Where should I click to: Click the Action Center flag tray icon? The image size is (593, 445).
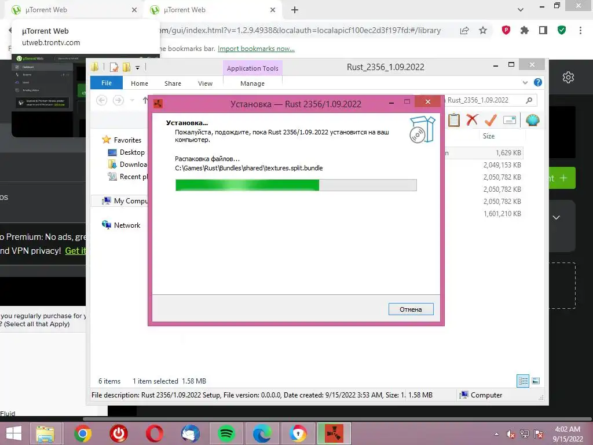click(x=539, y=434)
